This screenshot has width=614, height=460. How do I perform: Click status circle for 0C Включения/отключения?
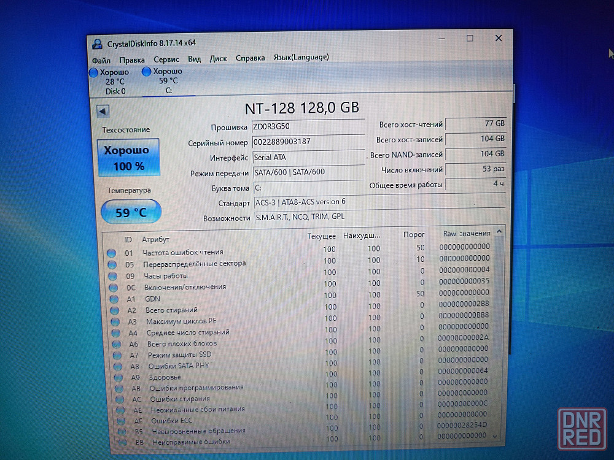(114, 288)
